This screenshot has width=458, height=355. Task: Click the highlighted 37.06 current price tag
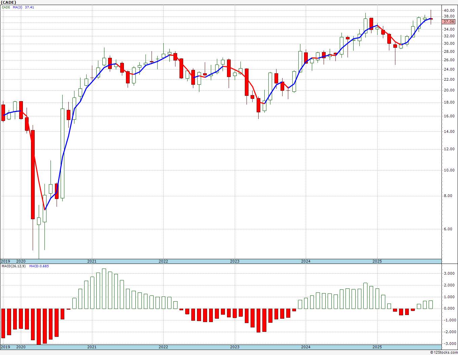click(449, 22)
